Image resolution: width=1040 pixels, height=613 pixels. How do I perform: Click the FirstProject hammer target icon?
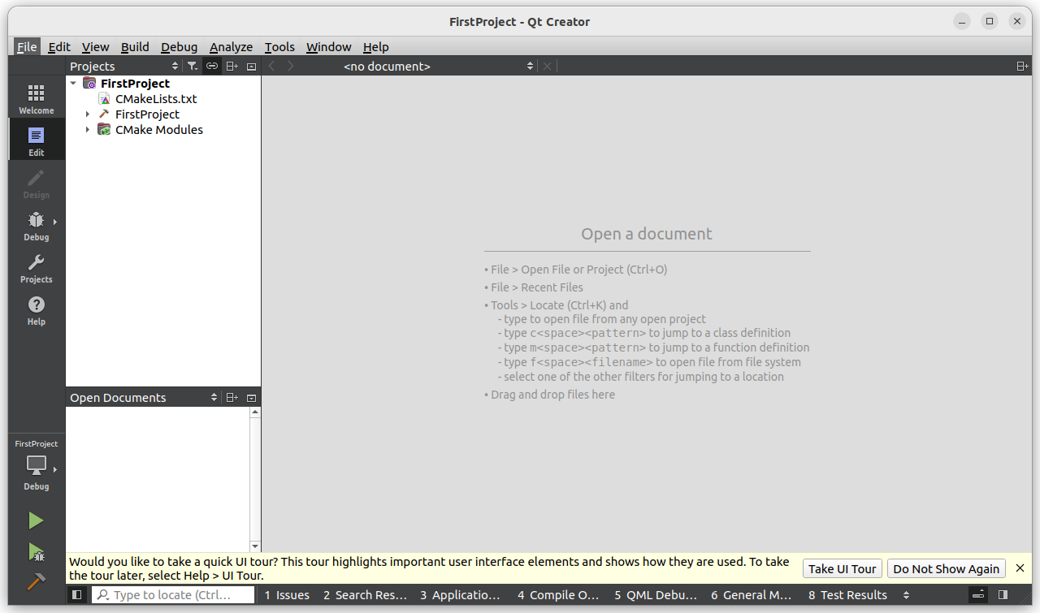coord(104,114)
